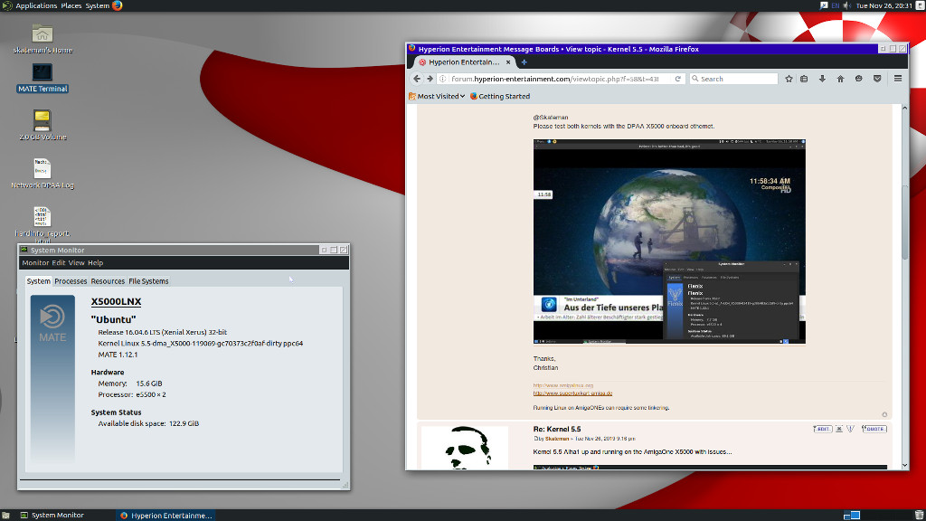Viewport: 926px width, 521px height.
Task: Click the EN keyboard layout indicator
Action: [835, 5]
